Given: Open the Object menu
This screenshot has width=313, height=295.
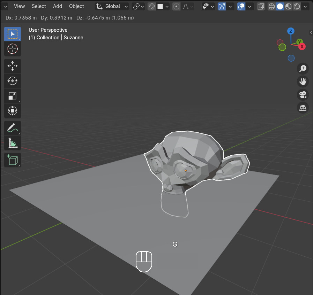Looking at the screenshot, I should pos(76,6).
